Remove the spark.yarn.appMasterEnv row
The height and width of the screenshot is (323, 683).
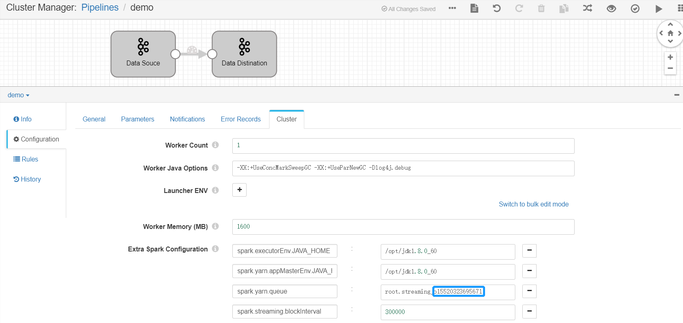point(529,271)
